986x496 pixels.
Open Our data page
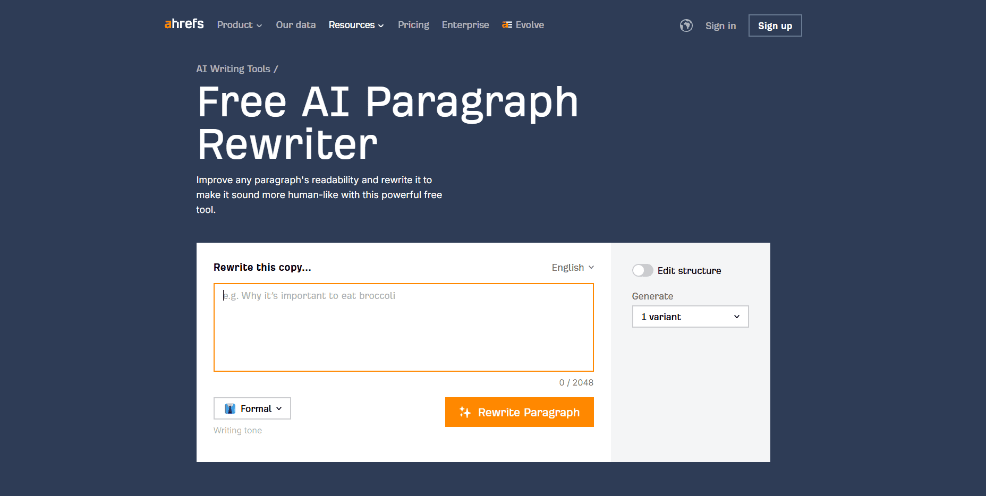pyautogui.click(x=296, y=25)
